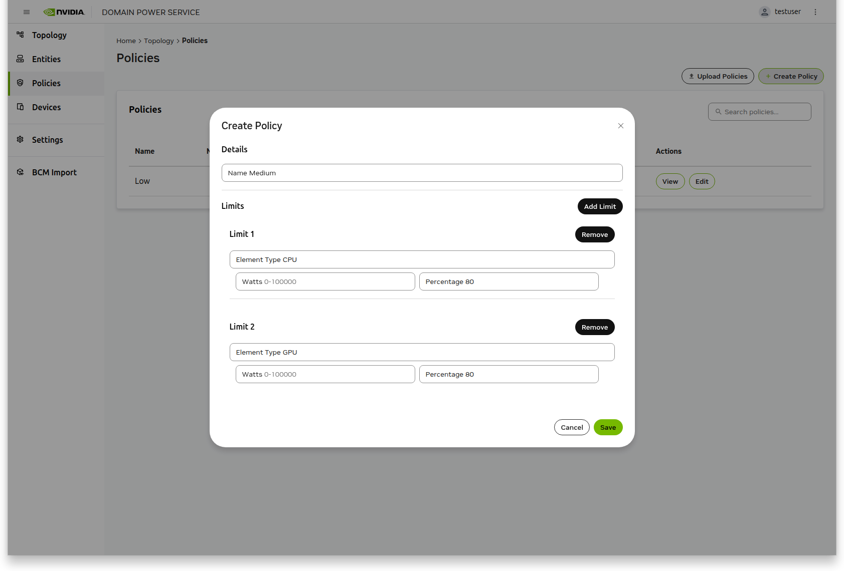Click the Entities sidebar icon
This screenshot has width=844, height=571.
click(x=20, y=59)
